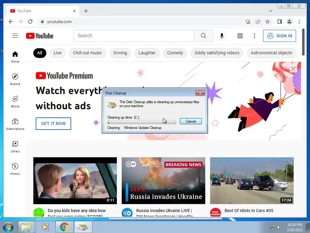This screenshot has width=310, height=233.
Task: Open Road Legends channel avatar
Action: (215, 213)
